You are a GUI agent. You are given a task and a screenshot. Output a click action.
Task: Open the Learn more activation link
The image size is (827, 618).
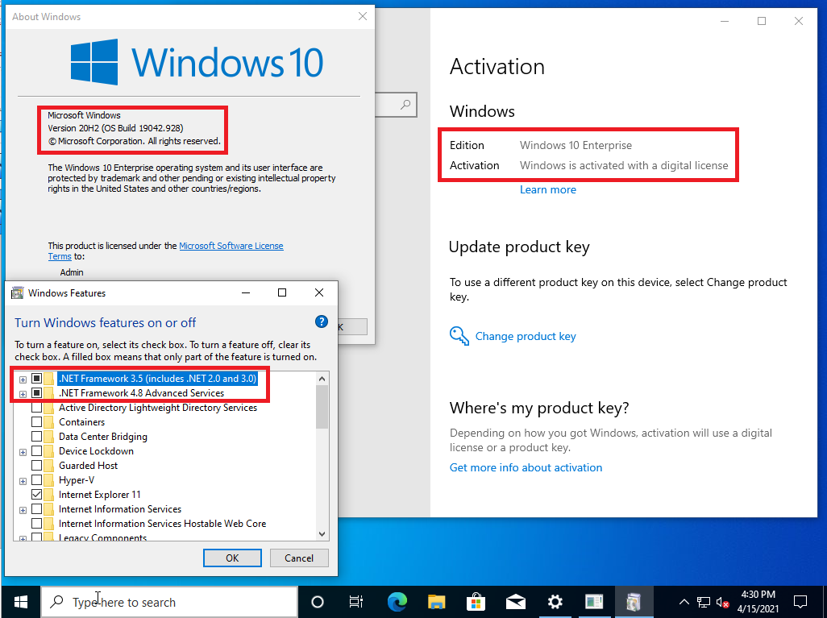pyautogui.click(x=547, y=190)
